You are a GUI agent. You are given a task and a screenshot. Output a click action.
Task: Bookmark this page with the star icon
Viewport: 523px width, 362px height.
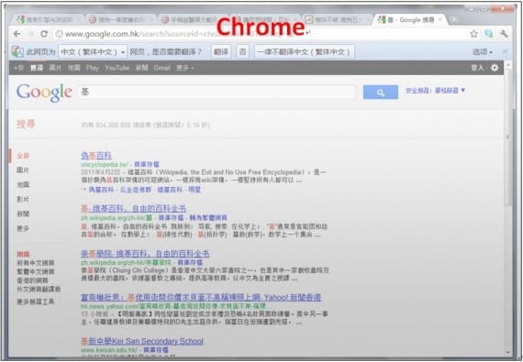pyautogui.click(x=473, y=34)
